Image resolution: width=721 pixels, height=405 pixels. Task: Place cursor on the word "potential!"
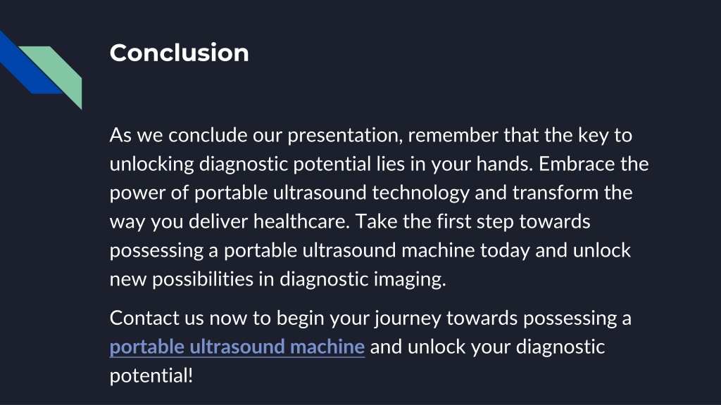coord(151,376)
